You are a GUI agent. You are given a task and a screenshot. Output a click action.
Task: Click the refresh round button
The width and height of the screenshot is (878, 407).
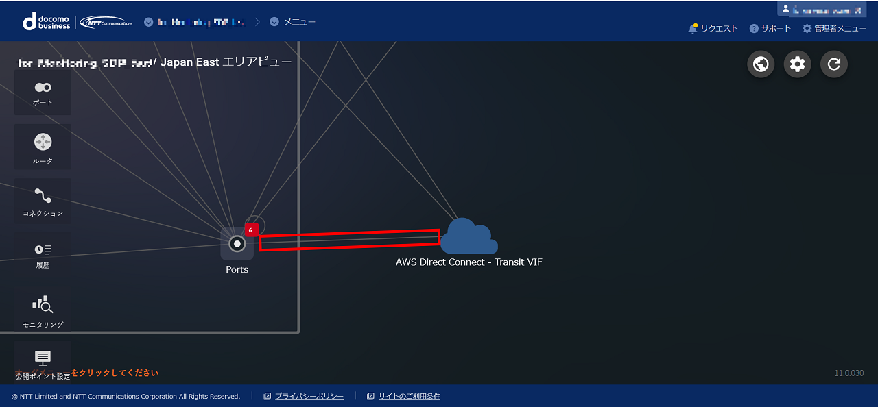point(834,64)
